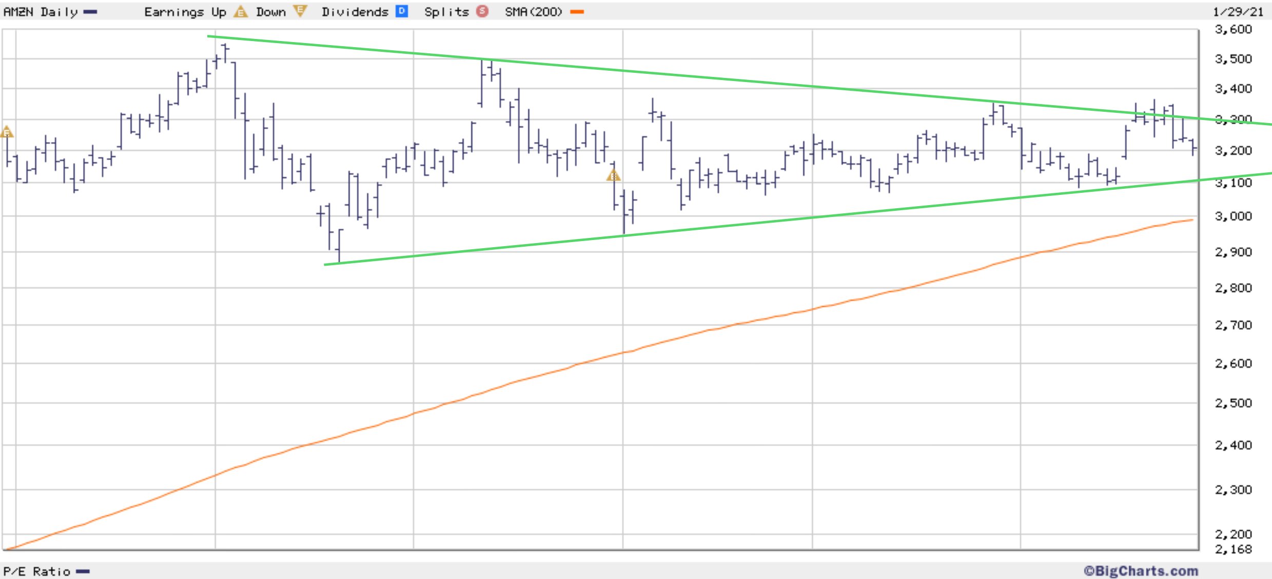Click the Earnings Up triangle legend icon
The image size is (1272, 579).
click(240, 12)
